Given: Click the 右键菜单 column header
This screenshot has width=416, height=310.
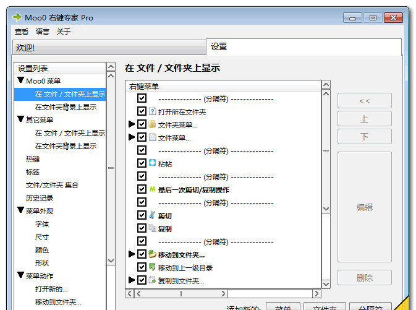Looking at the screenshot, I should [223, 87].
